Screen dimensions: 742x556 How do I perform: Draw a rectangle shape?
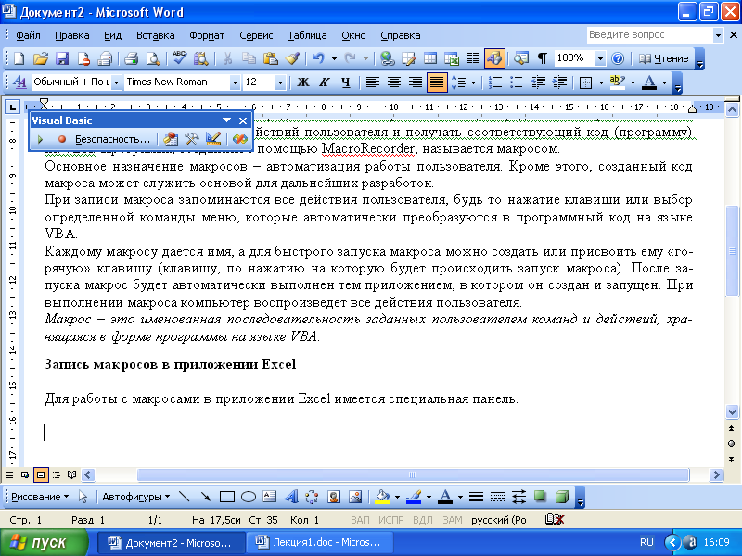[227, 497]
